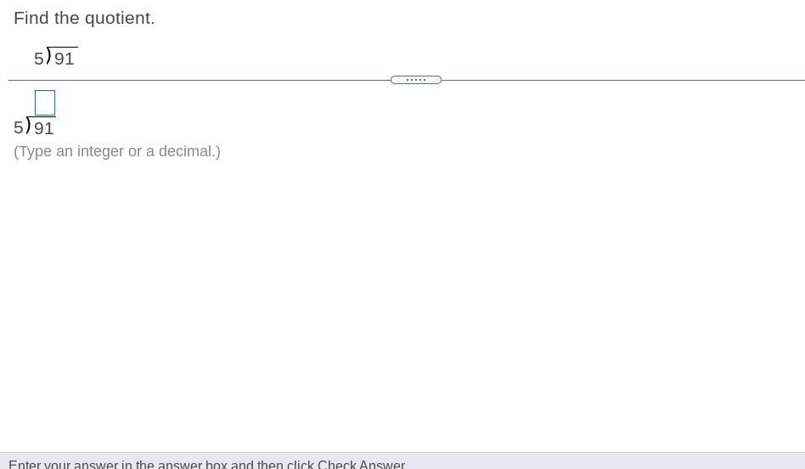Viewport: 805px width, 469px height.
Task: Click the long division bracket in top problem
Action: [48, 55]
